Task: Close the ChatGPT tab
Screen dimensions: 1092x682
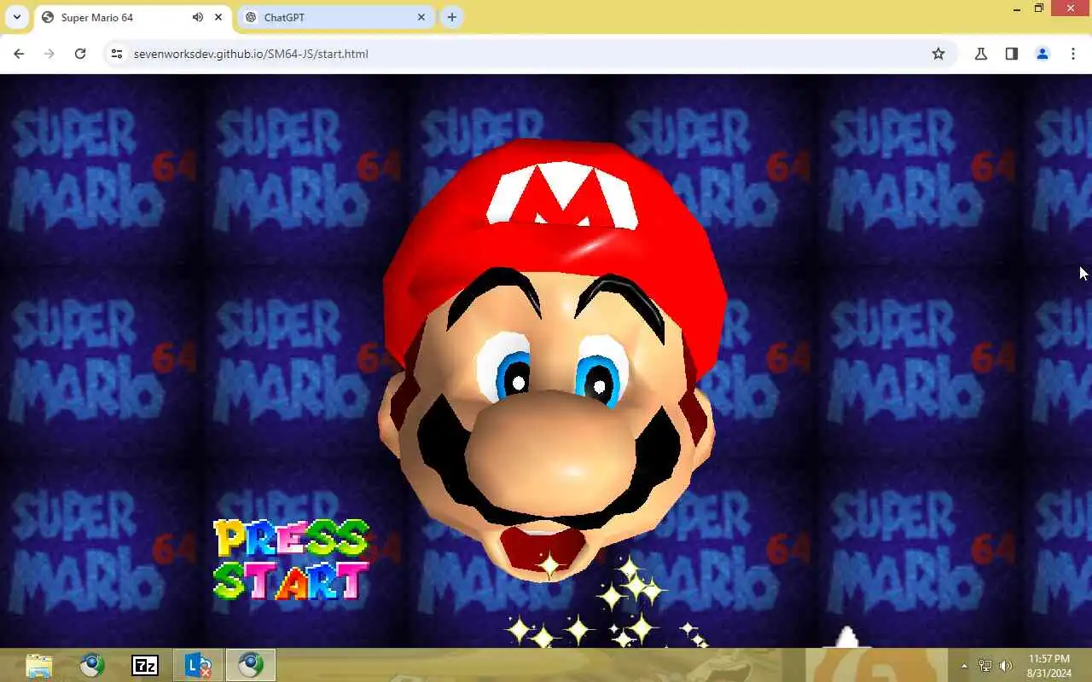Action: (x=421, y=17)
